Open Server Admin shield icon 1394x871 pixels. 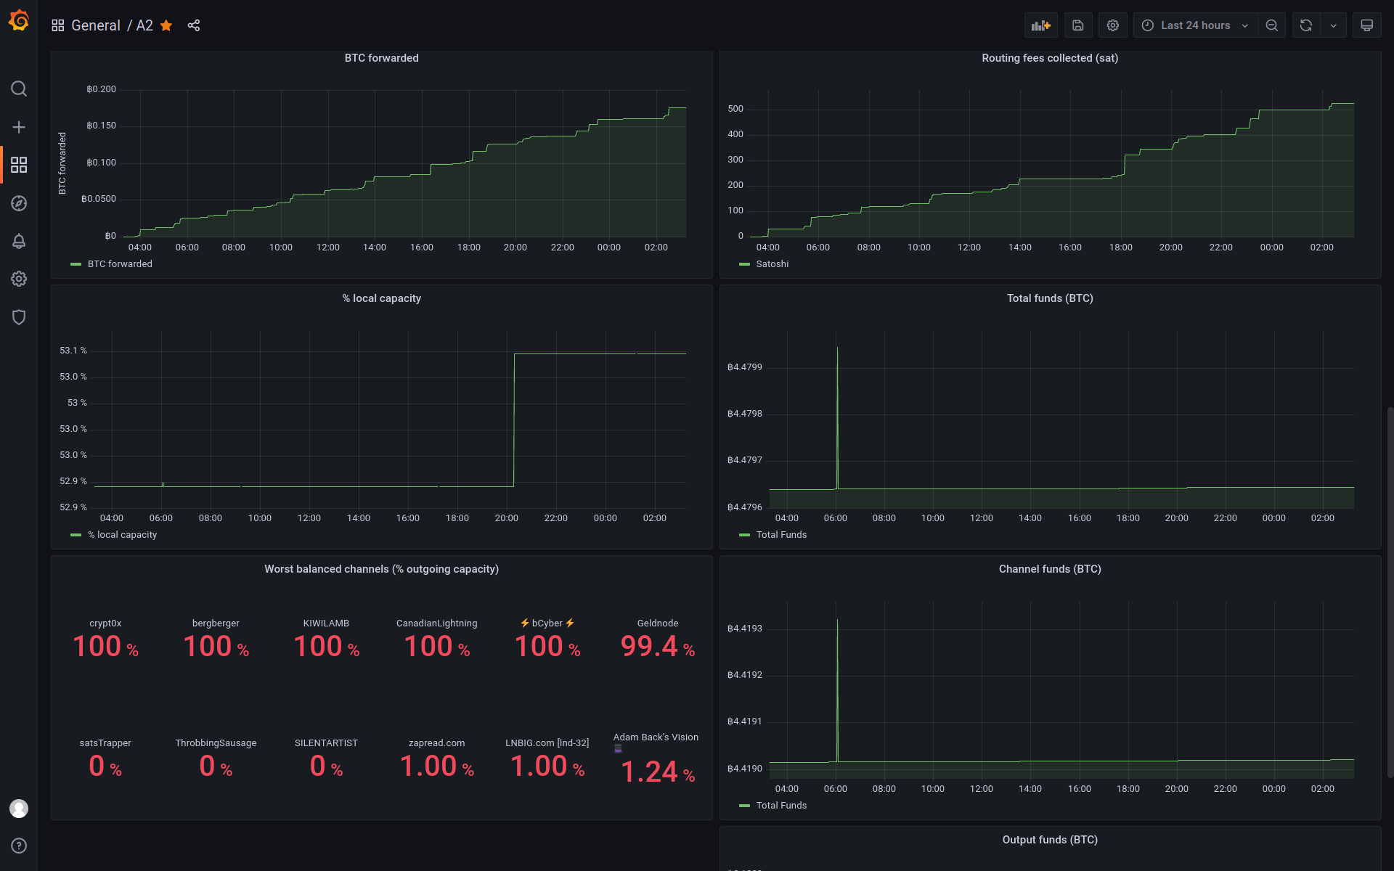click(x=19, y=317)
